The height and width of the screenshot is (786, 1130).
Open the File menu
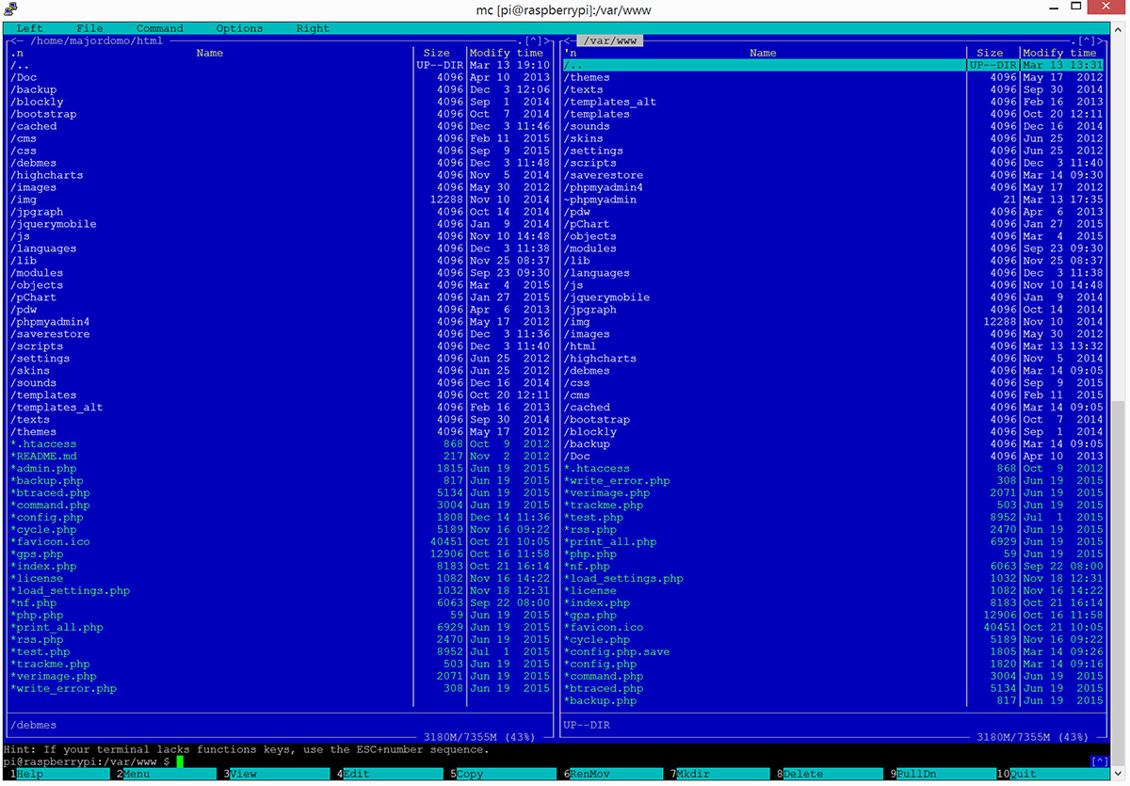(89, 28)
